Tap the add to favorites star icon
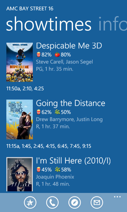Viewport: 127px width, 212px height. [x=30, y=202]
